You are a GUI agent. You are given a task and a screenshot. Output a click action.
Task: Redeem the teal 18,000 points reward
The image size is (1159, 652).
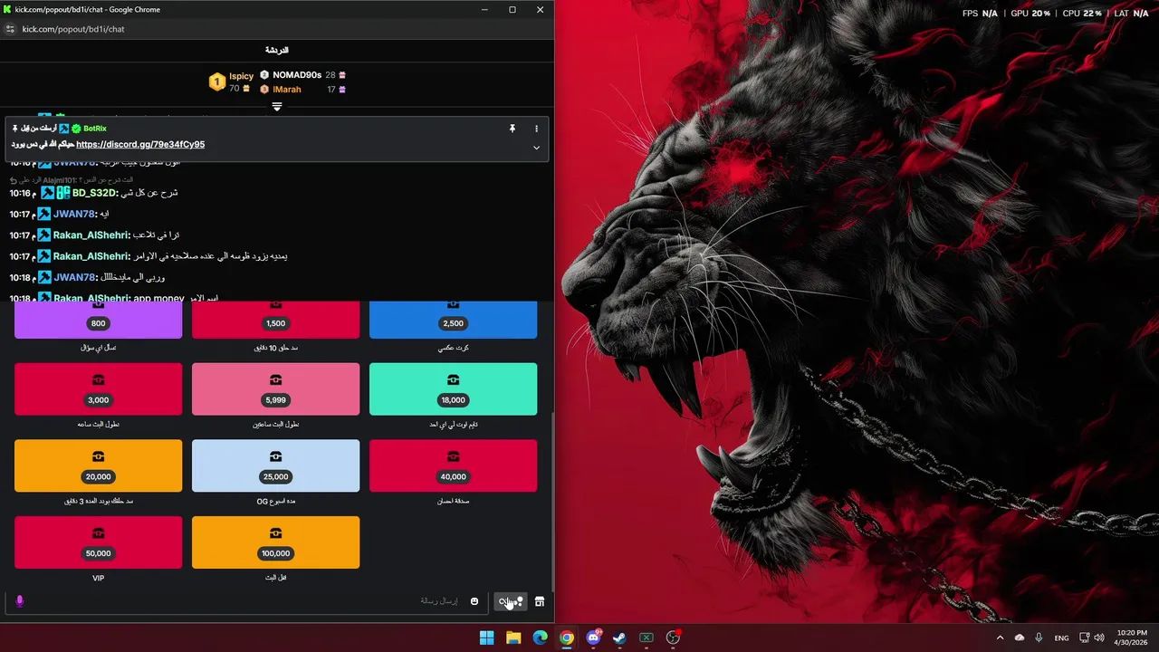pos(453,389)
